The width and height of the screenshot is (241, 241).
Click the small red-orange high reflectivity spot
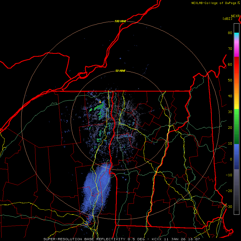click(x=100, y=102)
